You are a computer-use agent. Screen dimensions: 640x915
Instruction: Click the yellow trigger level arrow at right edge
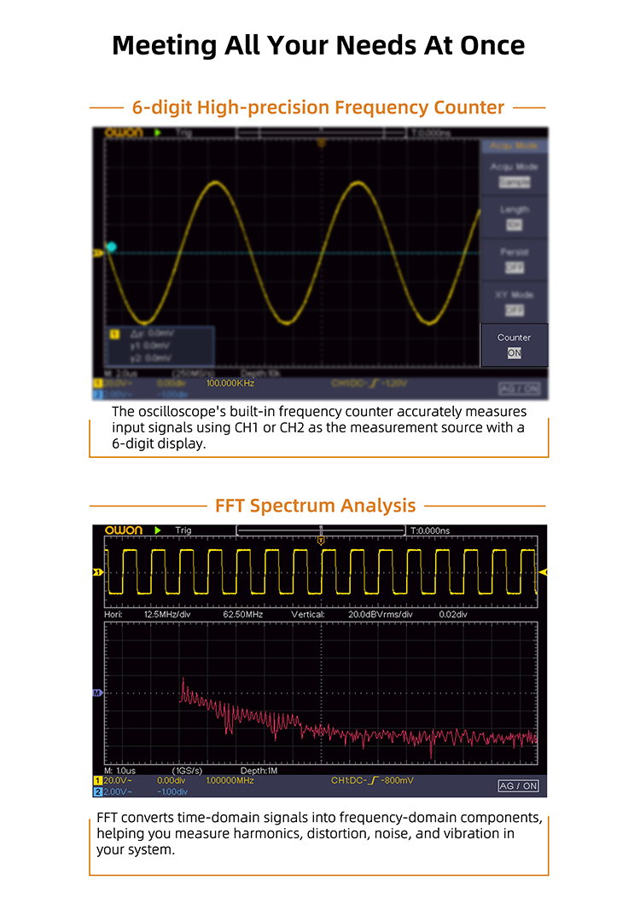click(x=543, y=572)
